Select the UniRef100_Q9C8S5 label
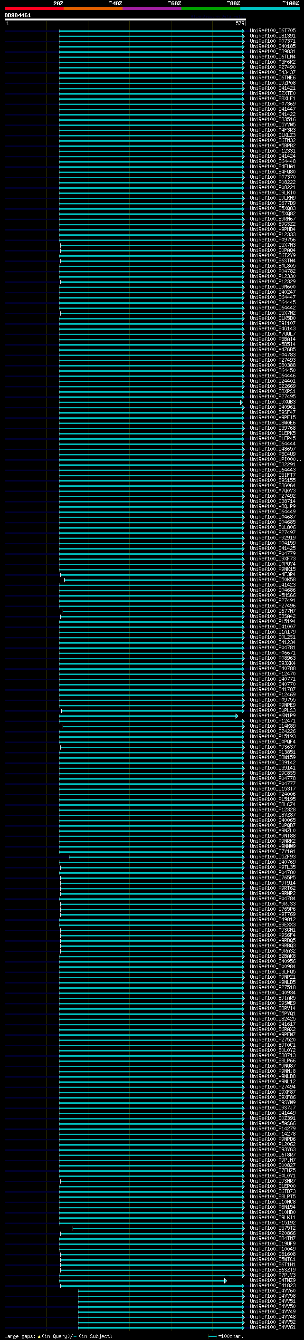This screenshot has height=1340, width=304. [273, 773]
